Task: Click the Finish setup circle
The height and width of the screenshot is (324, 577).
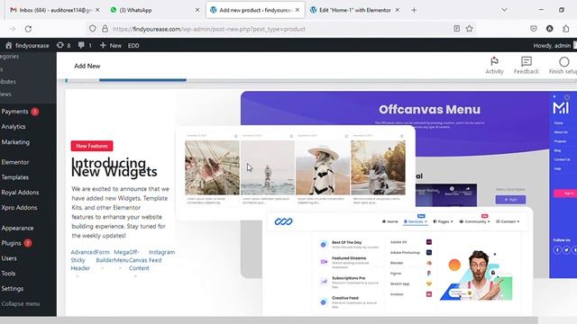Action: (563, 62)
